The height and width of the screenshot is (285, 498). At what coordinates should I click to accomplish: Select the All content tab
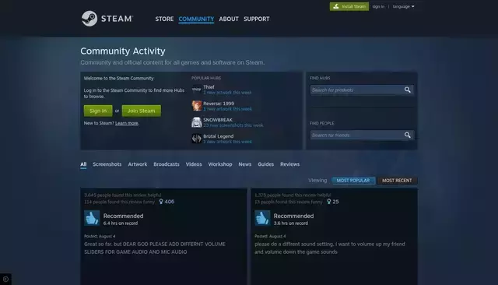(x=83, y=164)
